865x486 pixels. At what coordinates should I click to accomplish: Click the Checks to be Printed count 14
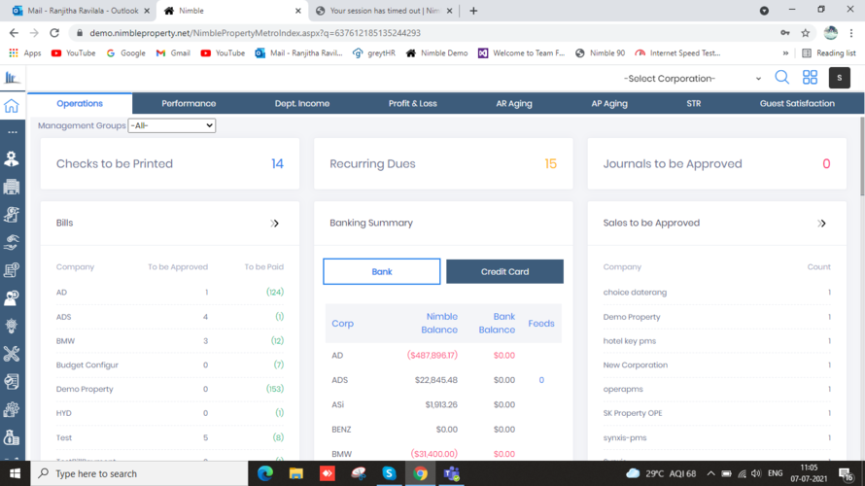click(277, 163)
